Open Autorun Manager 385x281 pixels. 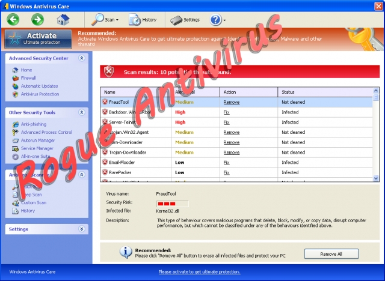(38, 140)
